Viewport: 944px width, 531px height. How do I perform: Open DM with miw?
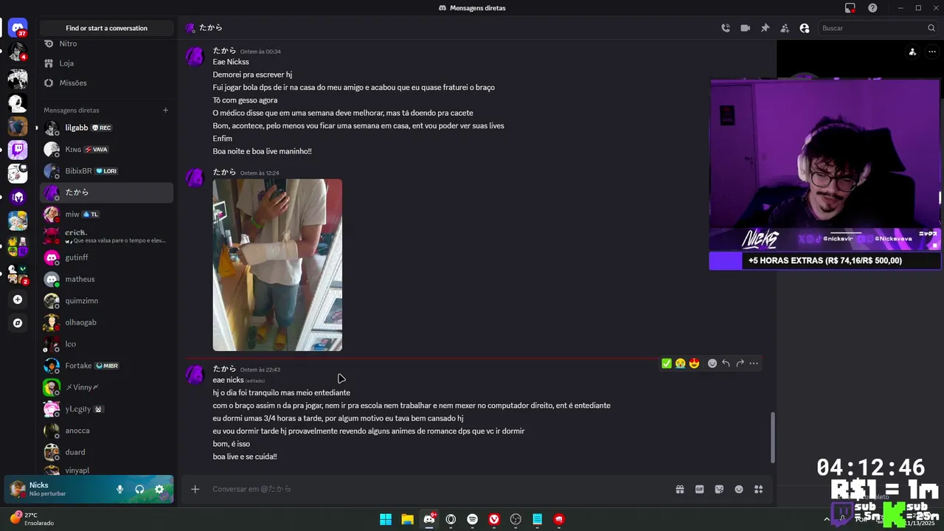107,214
